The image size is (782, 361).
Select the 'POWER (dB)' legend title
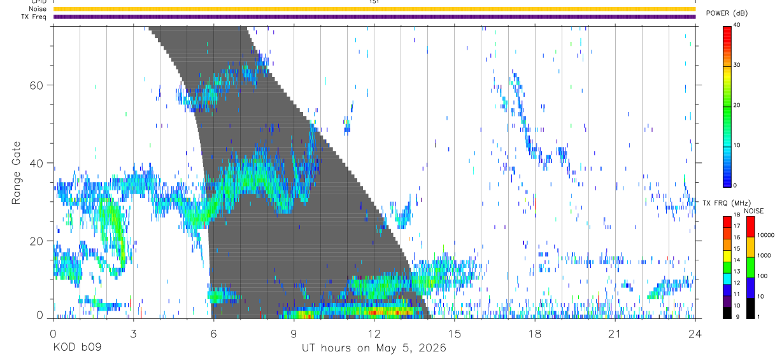(727, 13)
